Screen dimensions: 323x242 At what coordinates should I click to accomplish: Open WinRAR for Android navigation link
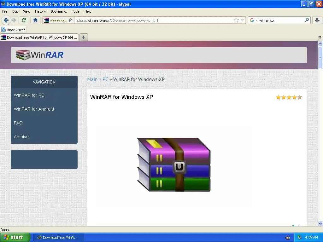[x=34, y=109]
